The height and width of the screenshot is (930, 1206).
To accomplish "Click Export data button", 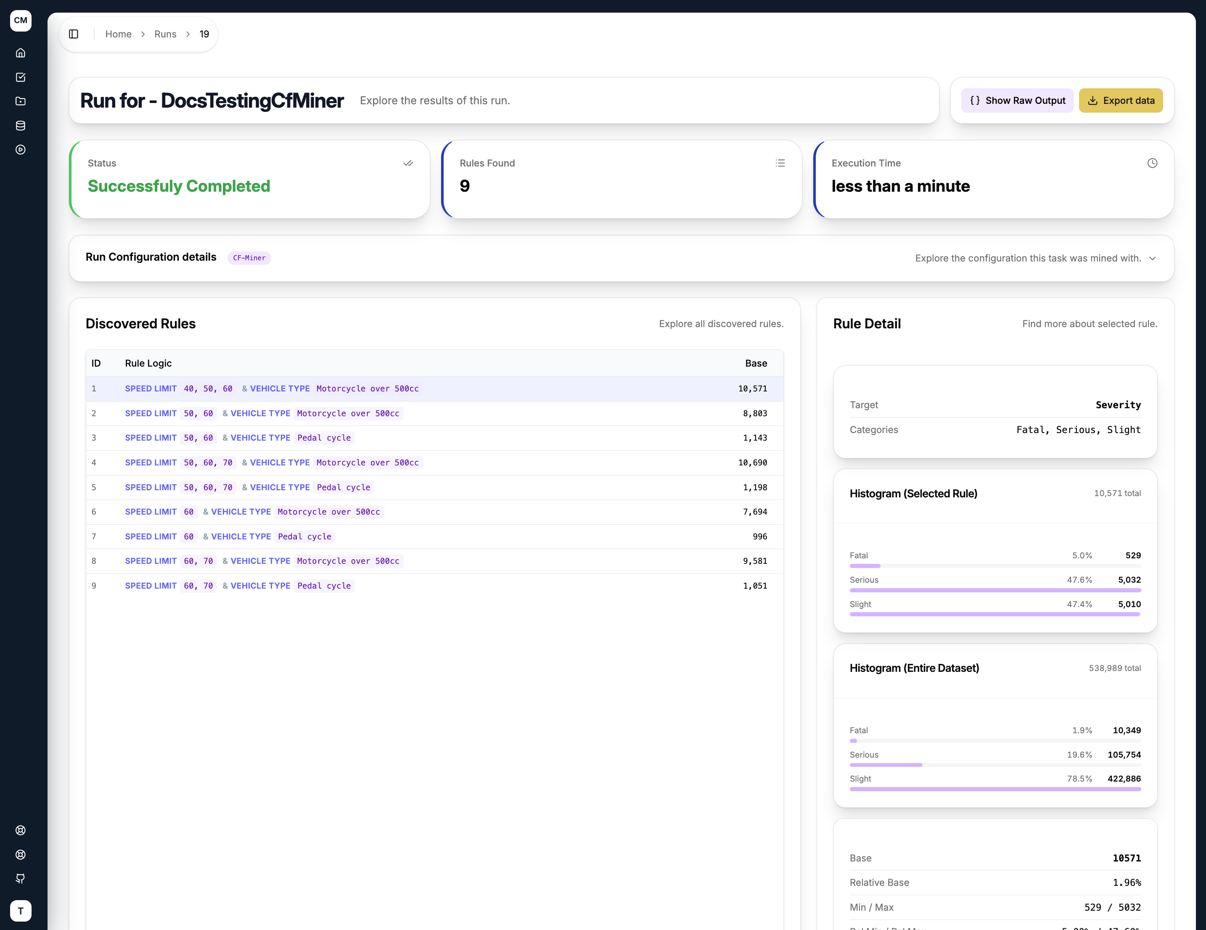I will 1120,100.
